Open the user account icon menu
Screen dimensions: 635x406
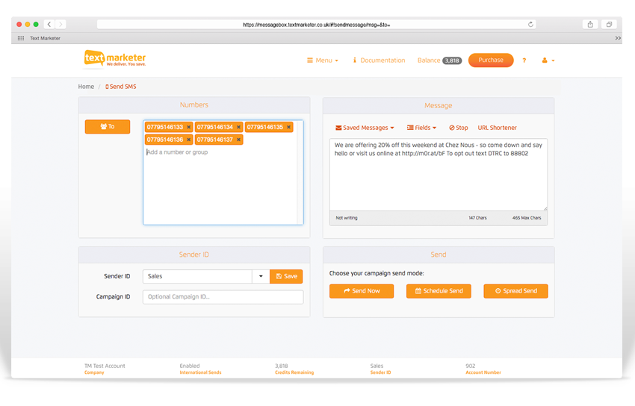pos(548,60)
